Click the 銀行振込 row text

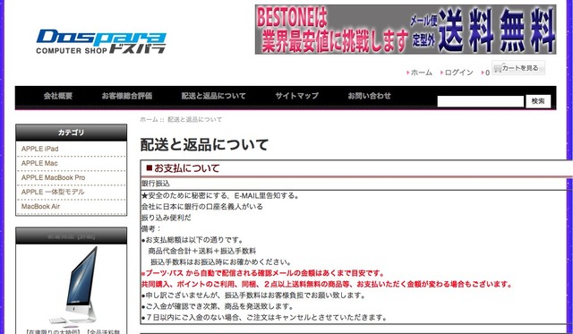(156, 184)
